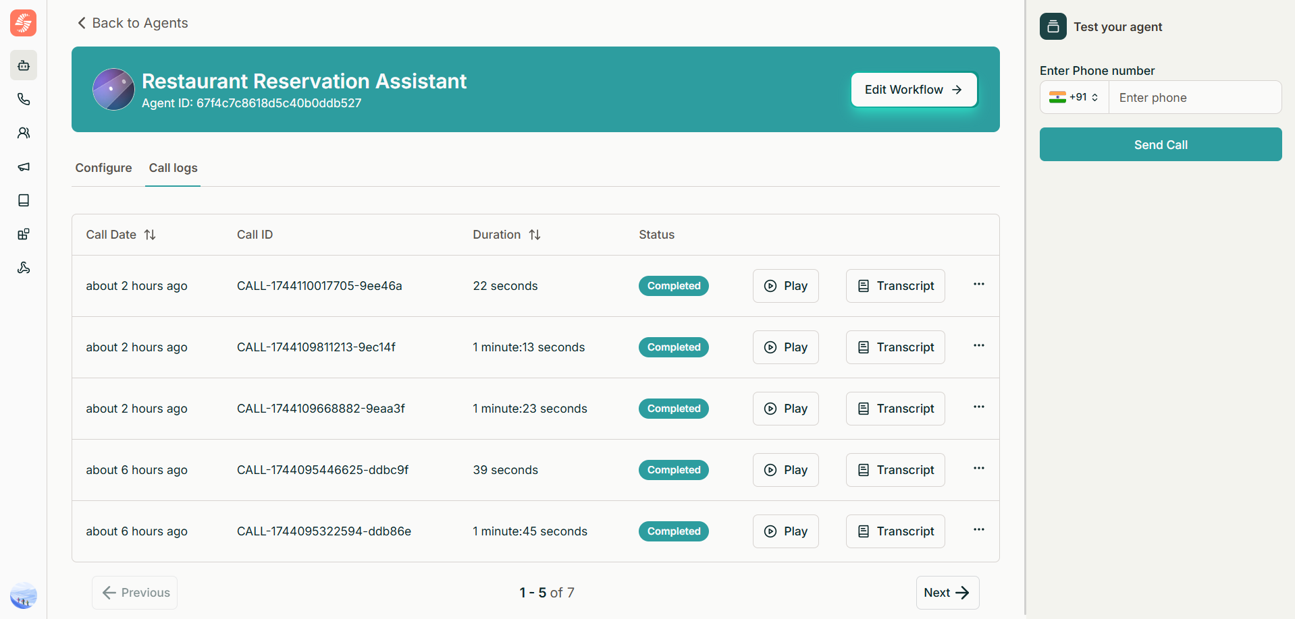The width and height of the screenshot is (1295, 619).
Task: Open more options for call 9eaa3f
Action: 979,407
